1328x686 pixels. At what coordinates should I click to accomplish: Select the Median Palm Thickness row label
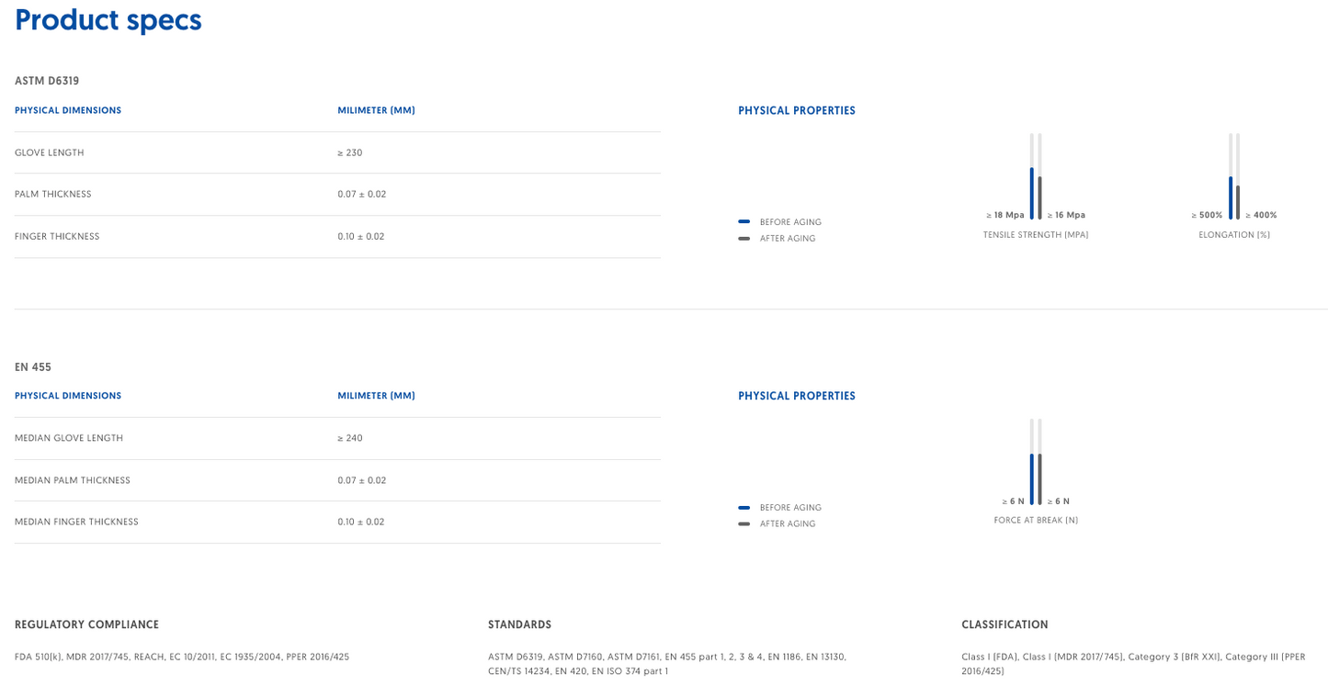[73, 480]
